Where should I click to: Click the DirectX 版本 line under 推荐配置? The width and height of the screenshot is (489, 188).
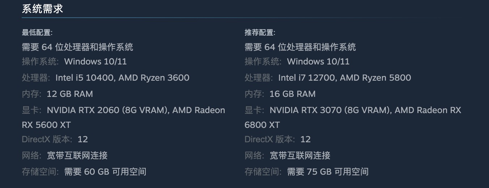(x=278, y=139)
